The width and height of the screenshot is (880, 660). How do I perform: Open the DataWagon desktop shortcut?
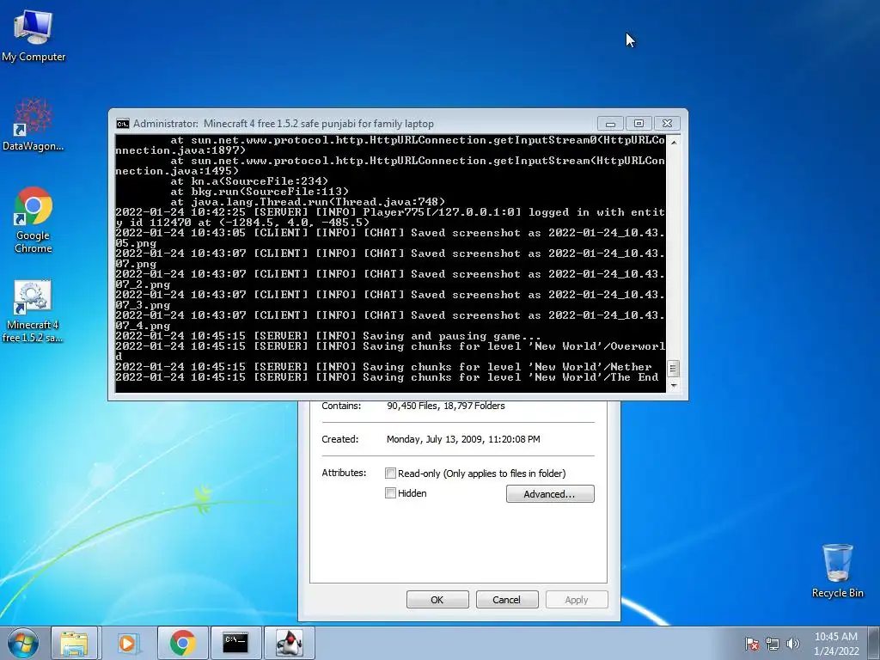(33, 125)
